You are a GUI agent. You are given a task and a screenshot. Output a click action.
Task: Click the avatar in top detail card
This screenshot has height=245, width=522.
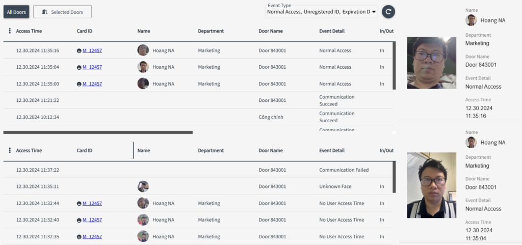point(471,20)
